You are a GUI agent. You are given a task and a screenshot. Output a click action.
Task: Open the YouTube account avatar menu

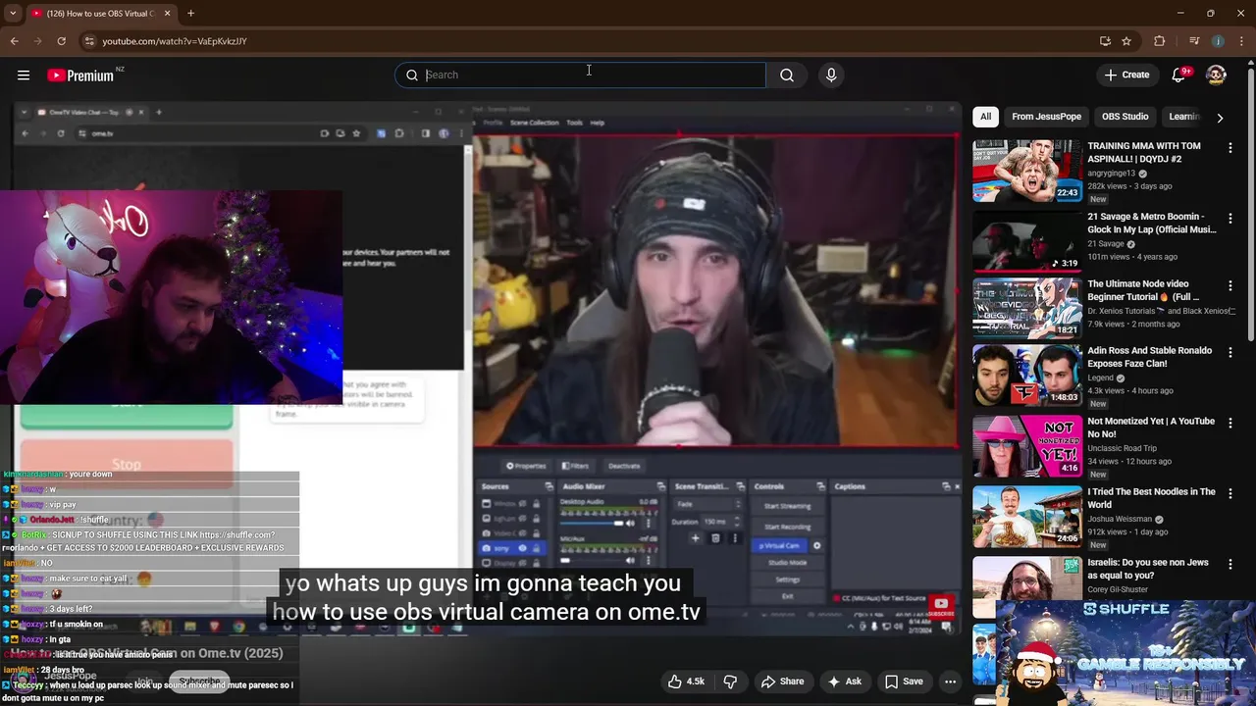(x=1216, y=75)
